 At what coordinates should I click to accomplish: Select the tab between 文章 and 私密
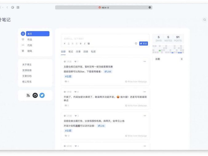click(x=86, y=52)
